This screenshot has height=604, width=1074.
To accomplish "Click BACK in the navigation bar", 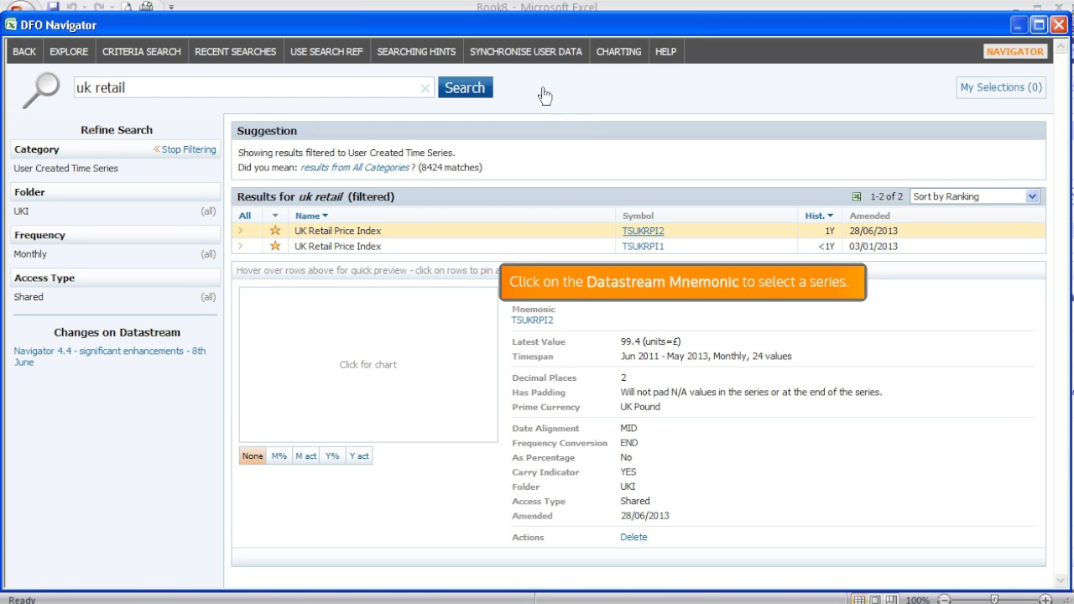I will click(24, 51).
